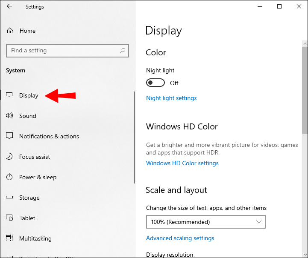Click the back arrow in Settings
The width and height of the screenshot is (308, 258).
(x=9, y=6)
